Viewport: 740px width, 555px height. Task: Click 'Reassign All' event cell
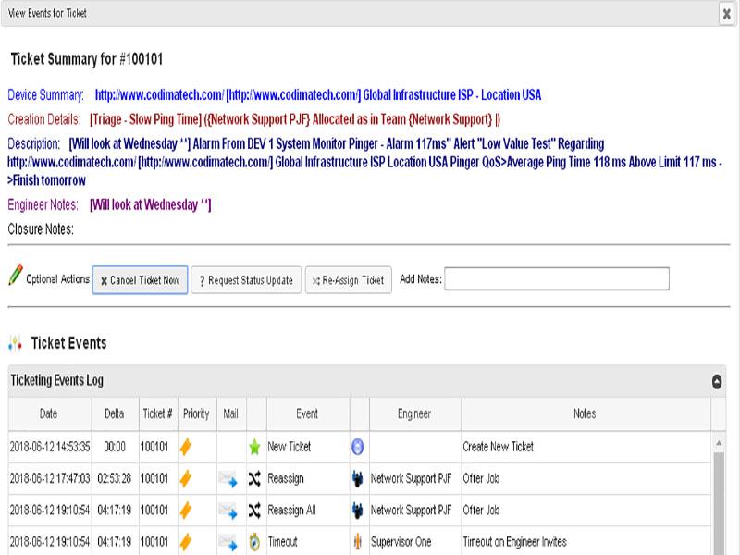(308, 511)
